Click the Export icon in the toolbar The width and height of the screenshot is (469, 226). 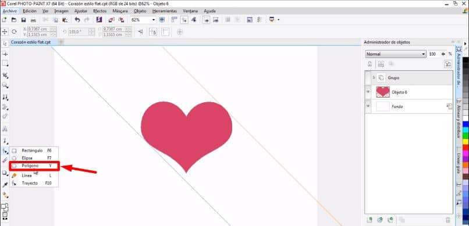[121, 20]
